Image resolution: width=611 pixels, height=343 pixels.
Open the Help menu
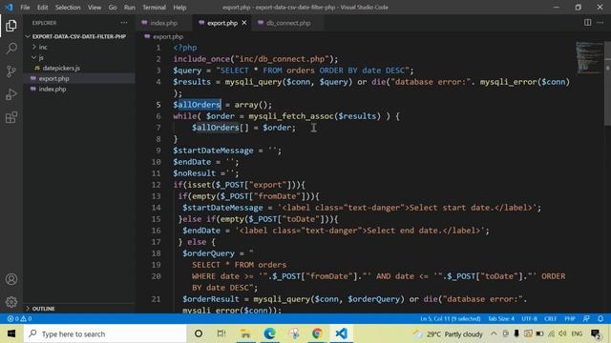pyautogui.click(x=179, y=8)
